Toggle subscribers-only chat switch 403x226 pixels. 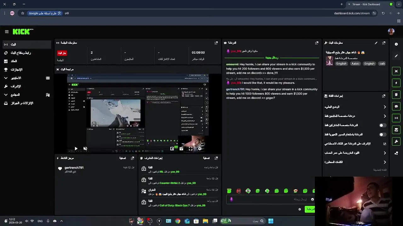pyautogui.click(x=382, y=125)
